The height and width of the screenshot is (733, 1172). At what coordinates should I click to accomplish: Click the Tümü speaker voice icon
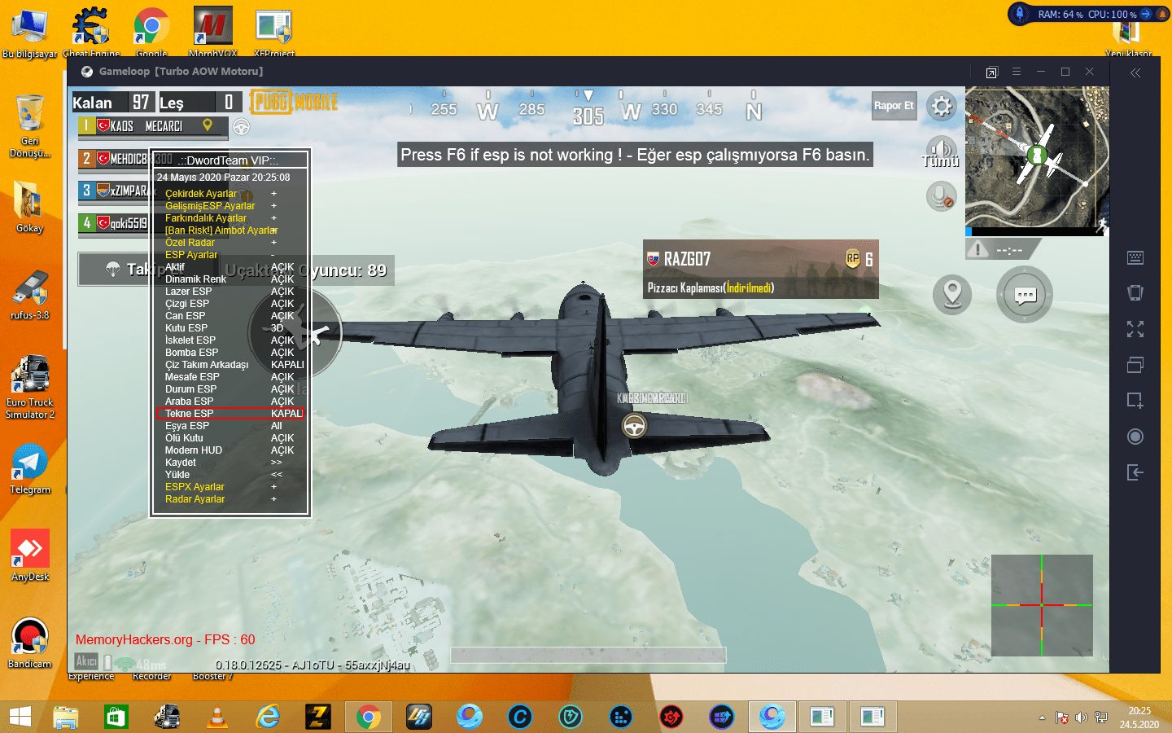(941, 151)
